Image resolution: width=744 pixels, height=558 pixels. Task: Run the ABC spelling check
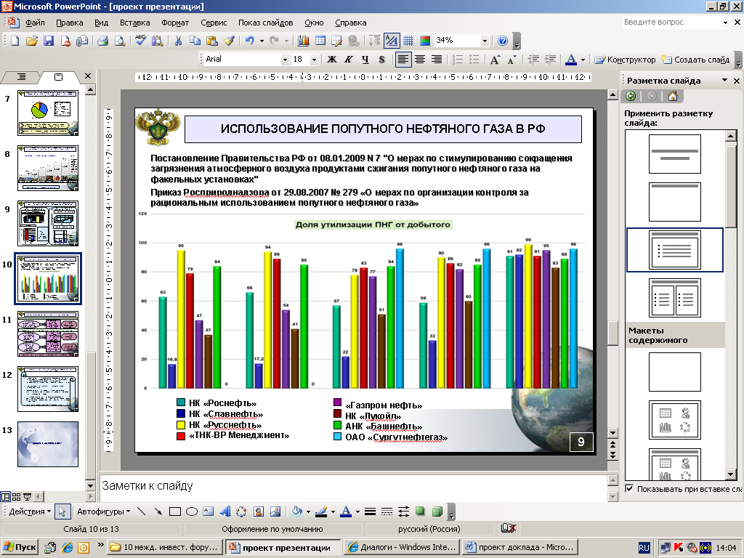coord(140,41)
